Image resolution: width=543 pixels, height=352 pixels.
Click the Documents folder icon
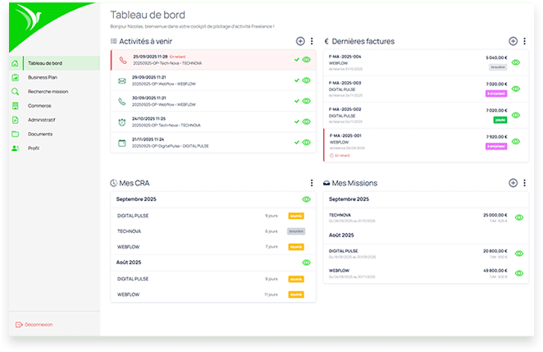[15, 134]
